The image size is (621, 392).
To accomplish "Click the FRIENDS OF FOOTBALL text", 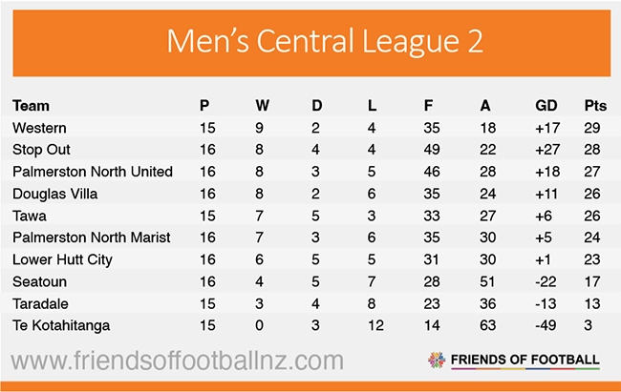I will pyautogui.click(x=527, y=361).
